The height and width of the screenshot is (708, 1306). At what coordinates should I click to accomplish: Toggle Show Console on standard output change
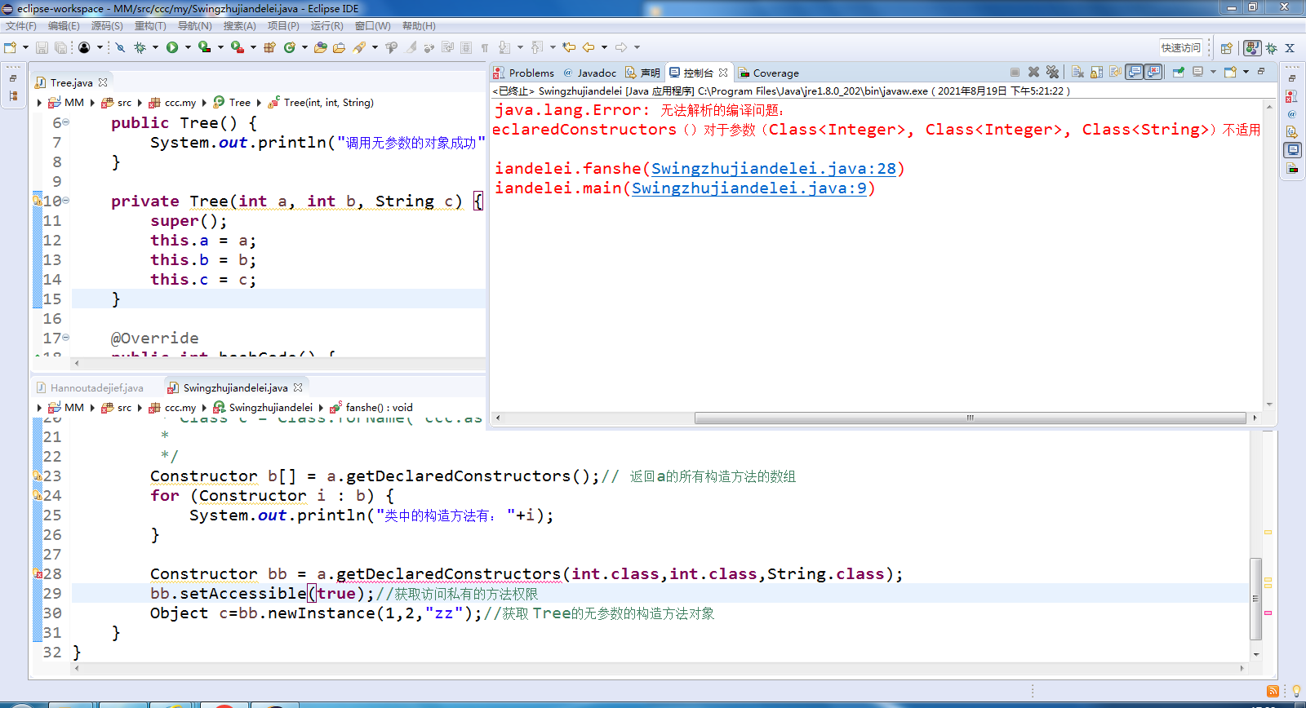click(x=1135, y=72)
